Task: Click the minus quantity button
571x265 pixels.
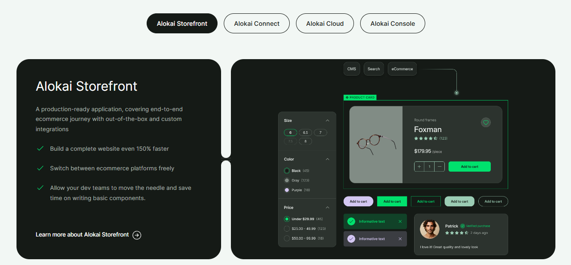Action: pos(440,167)
